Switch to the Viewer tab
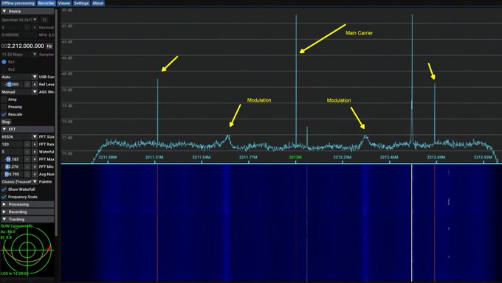This screenshot has height=283, width=502. pos(64,3)
